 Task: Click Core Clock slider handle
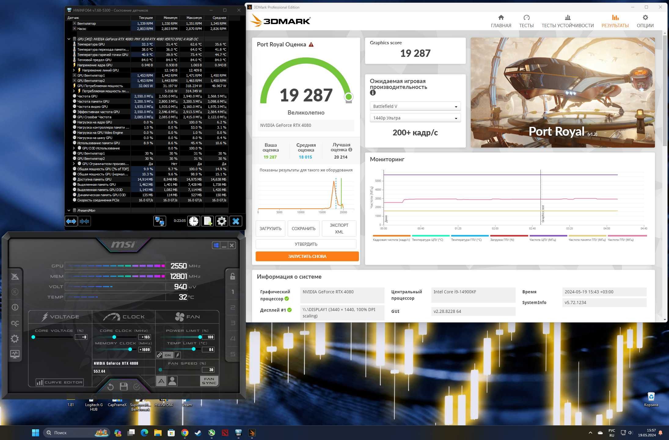point(114,337)
